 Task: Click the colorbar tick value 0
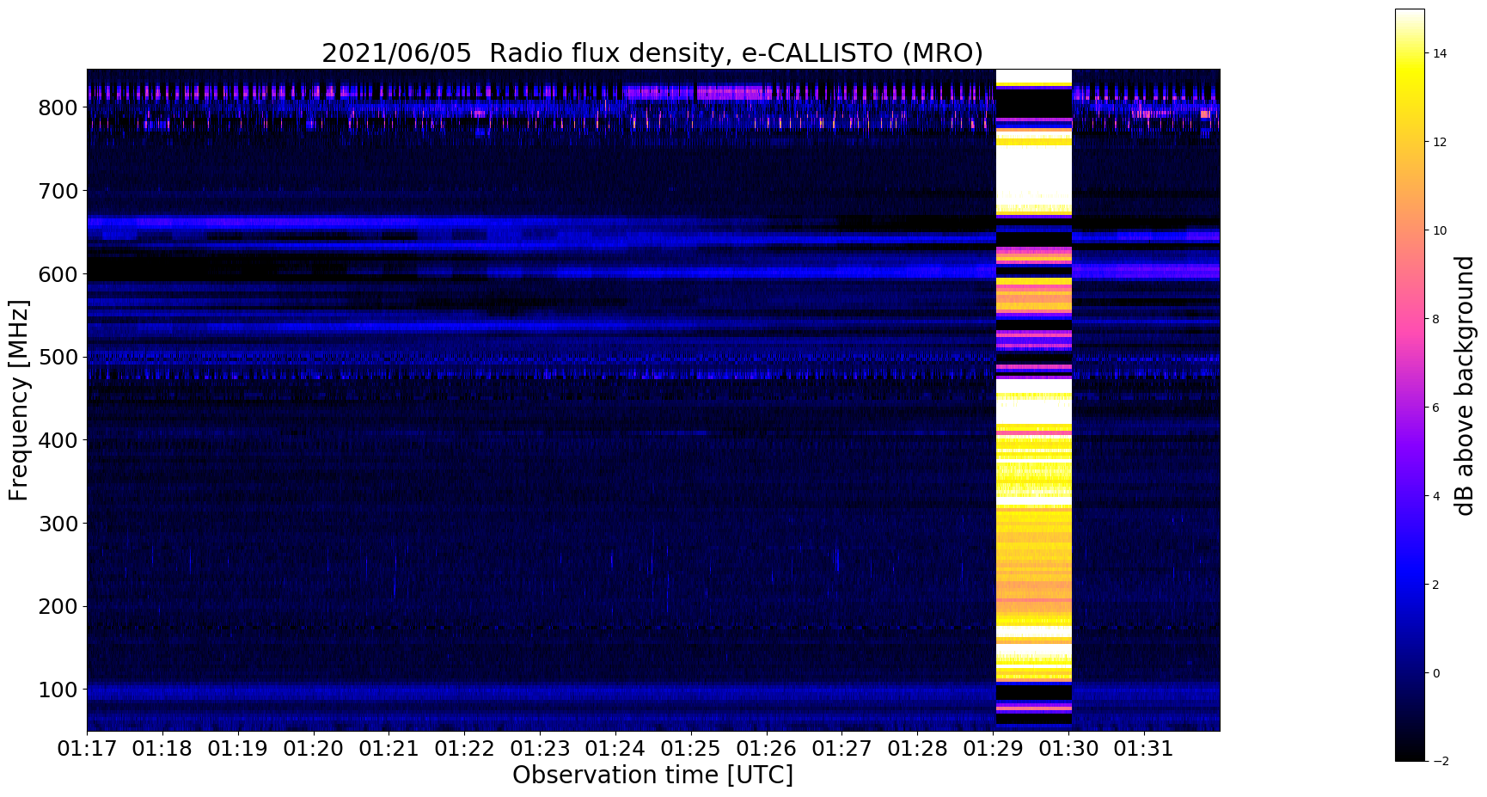point(1436,673)
